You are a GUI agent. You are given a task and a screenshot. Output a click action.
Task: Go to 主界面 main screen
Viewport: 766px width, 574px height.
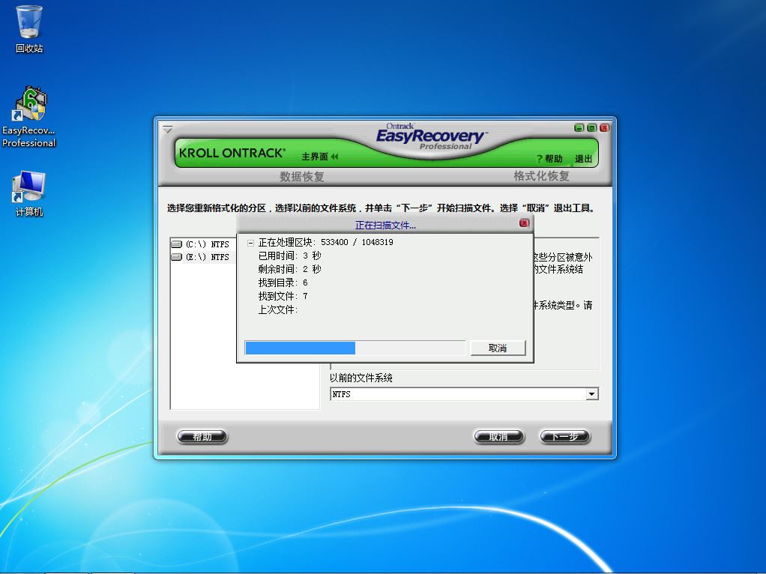[x=315, y=157]
